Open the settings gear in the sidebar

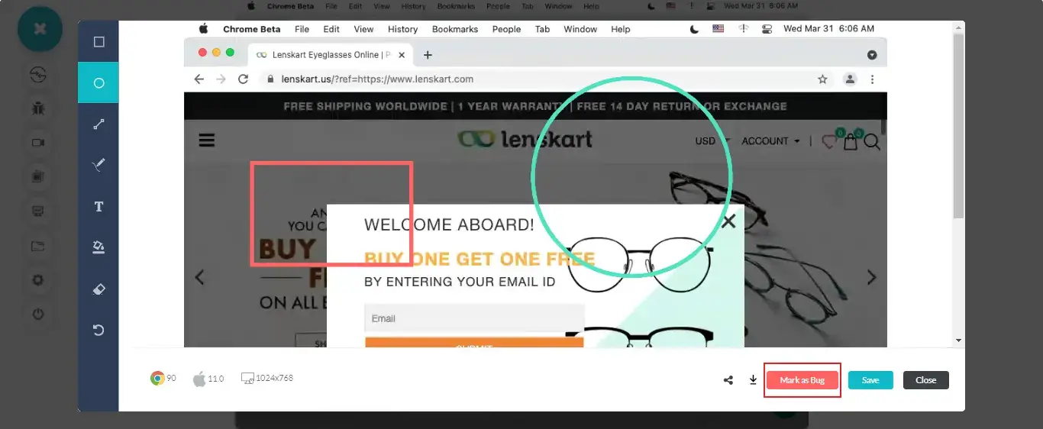[38, 280]
